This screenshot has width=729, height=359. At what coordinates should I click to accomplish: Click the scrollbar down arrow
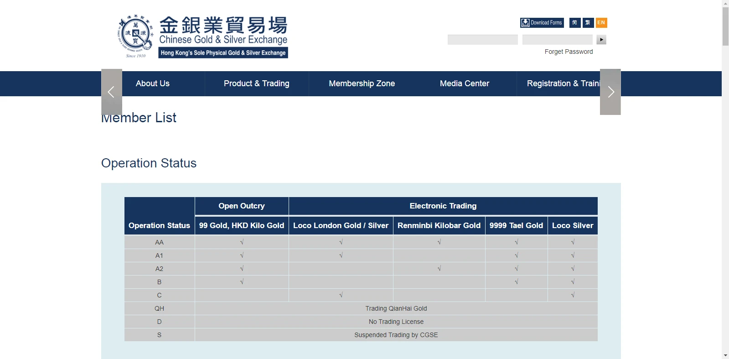tap(725, 355)
